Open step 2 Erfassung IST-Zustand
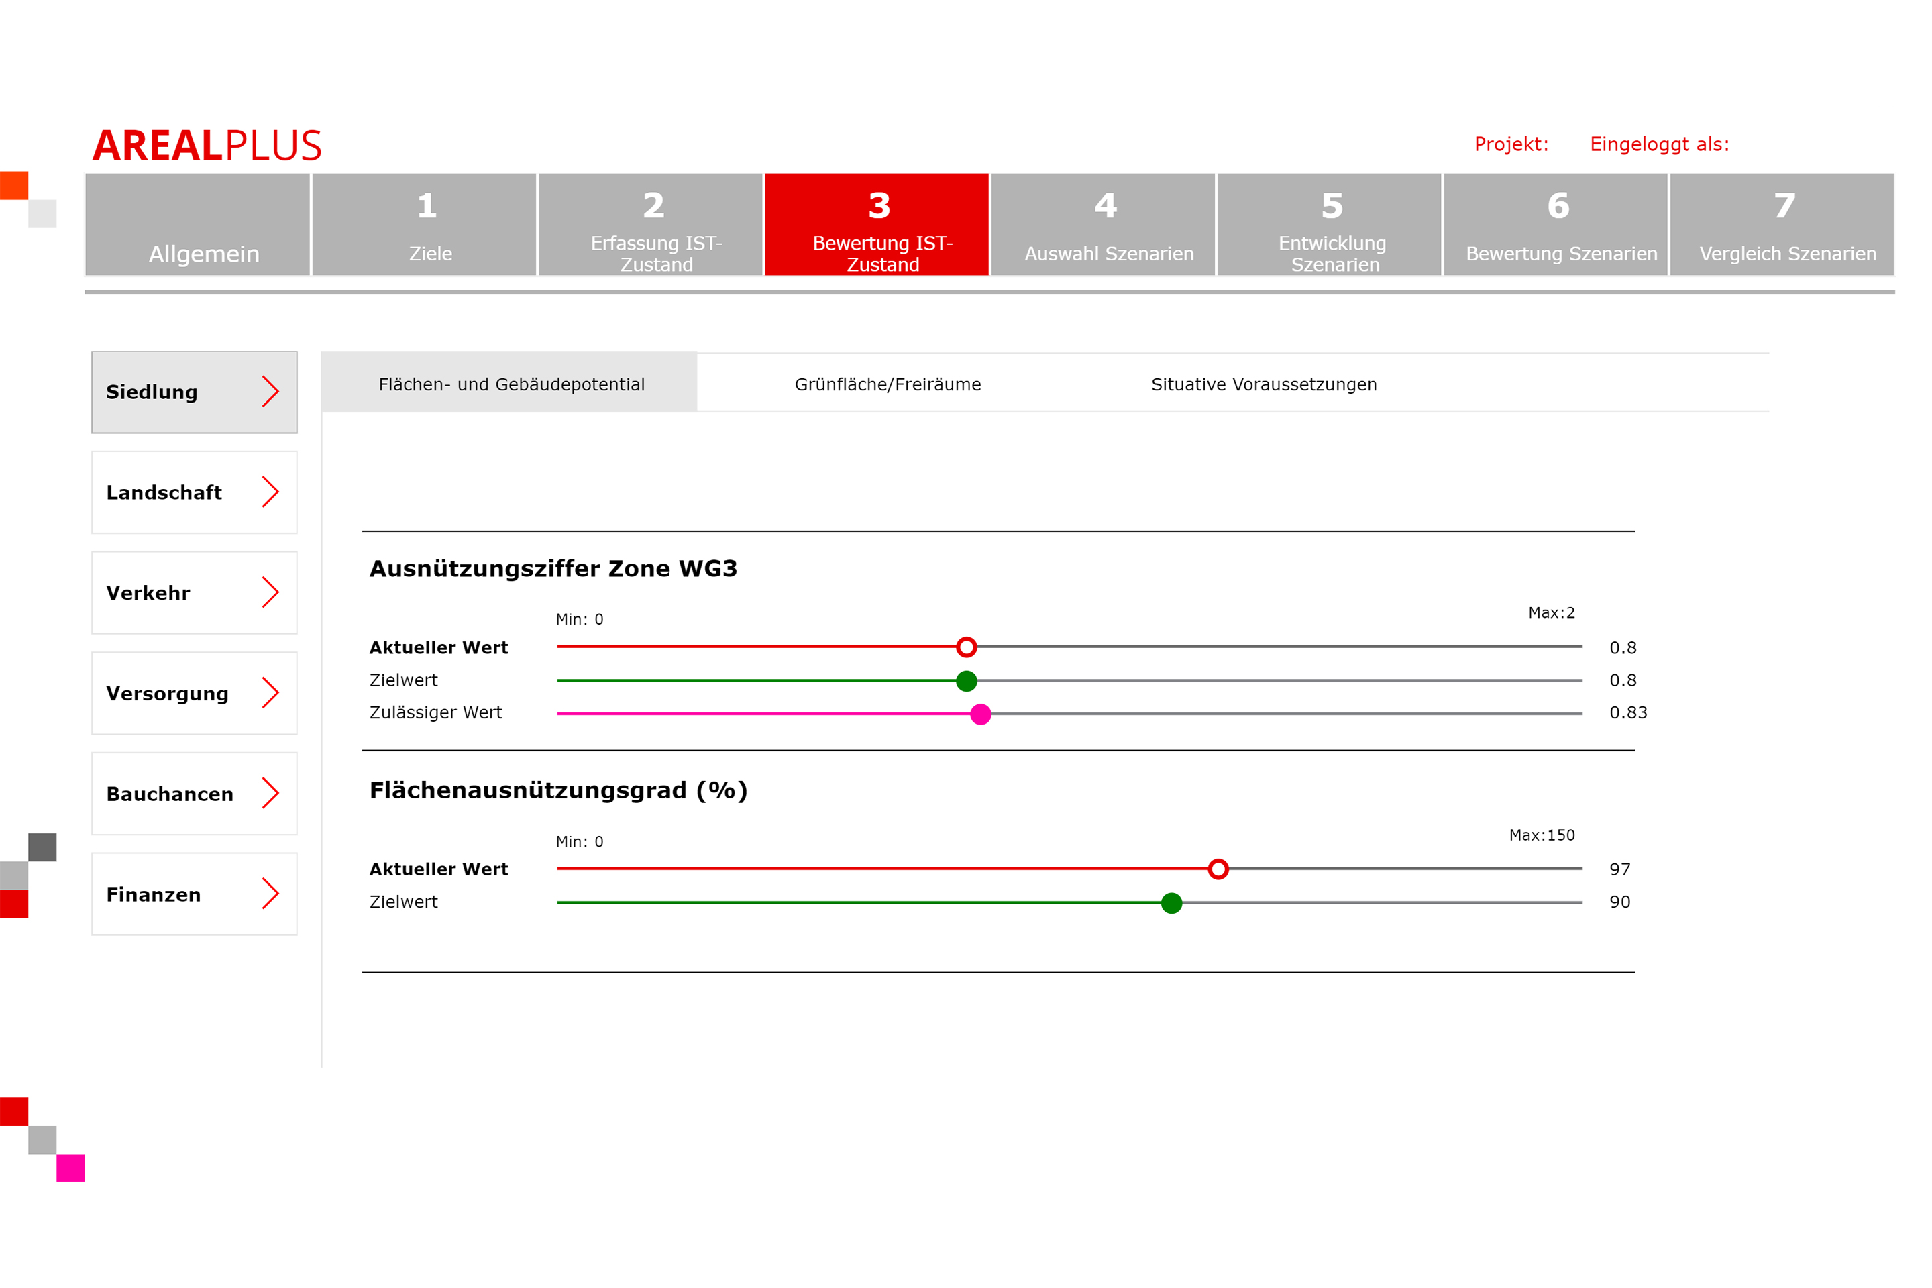Viewport: 1932px width, 1288px height. click(x=651, y=224)
